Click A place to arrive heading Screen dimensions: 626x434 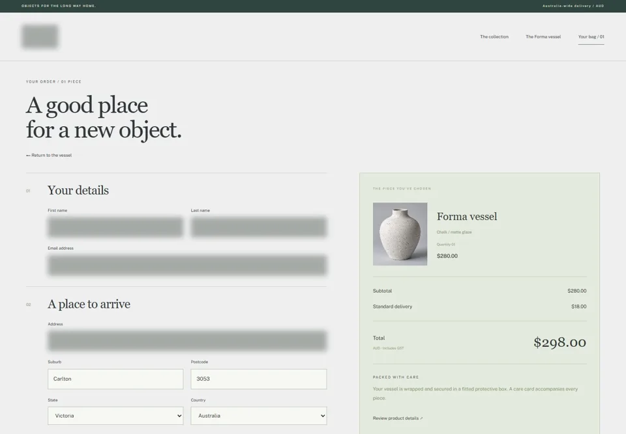(89, 304)
